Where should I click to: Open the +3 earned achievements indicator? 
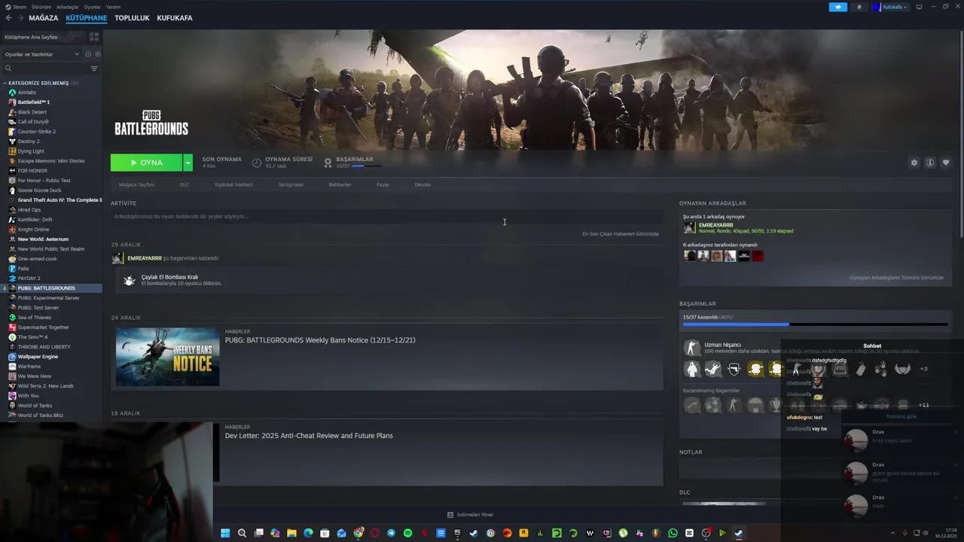pos(924,369)
